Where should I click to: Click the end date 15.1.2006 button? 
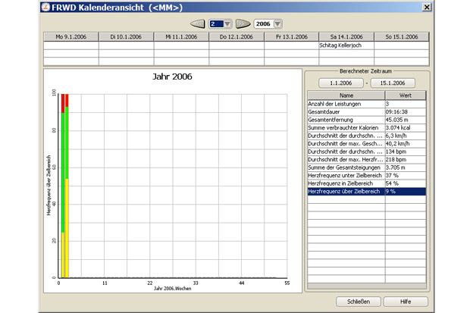[393, 82]
